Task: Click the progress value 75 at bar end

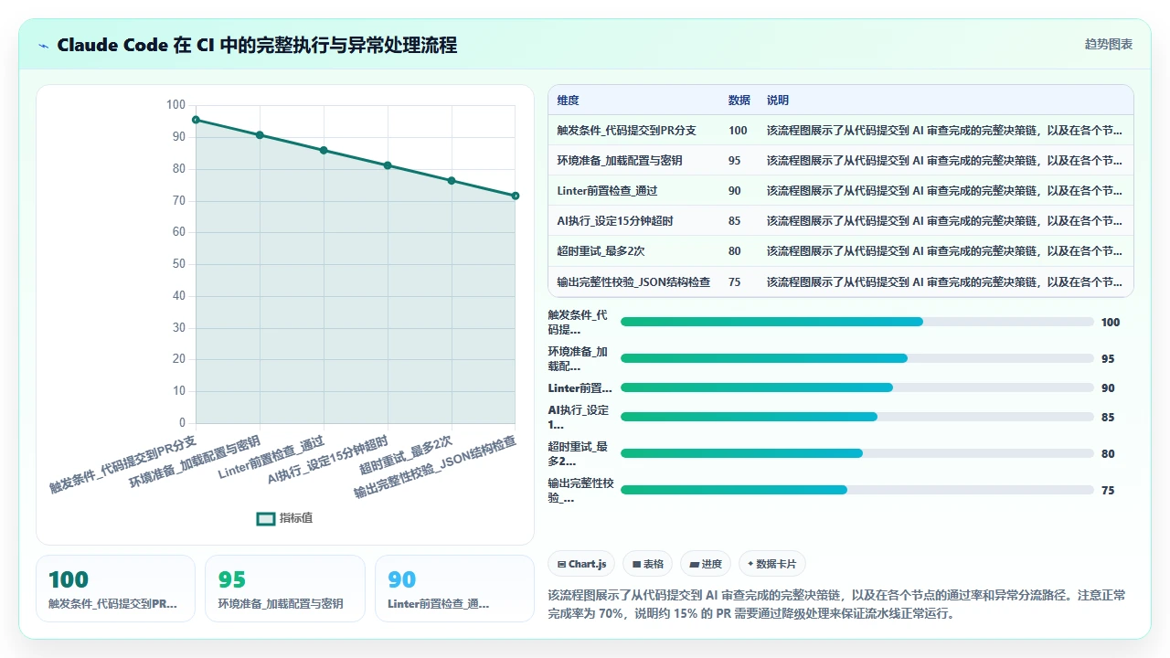Action: tap(1108, 490)
